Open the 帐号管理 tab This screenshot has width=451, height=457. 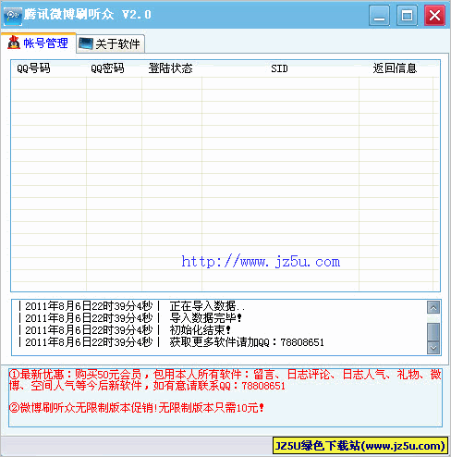pyautogui.click(x=38, y=43)
